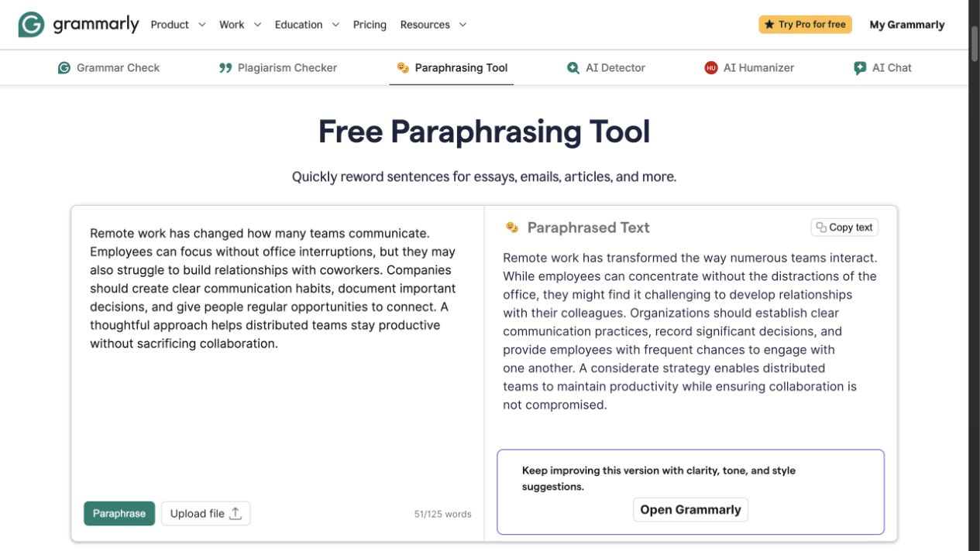
Task: Click the upload arrow icon
Action: pyautogui.click(x=236, y=513)
